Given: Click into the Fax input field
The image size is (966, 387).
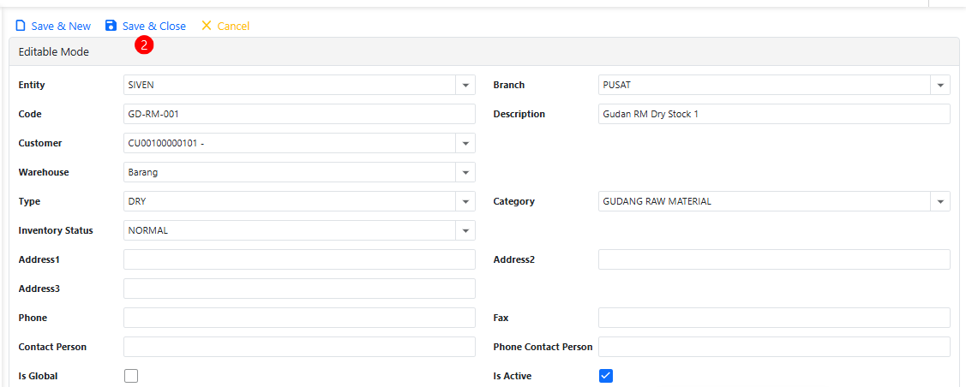Looking at the screenshot, I should 774,318.
